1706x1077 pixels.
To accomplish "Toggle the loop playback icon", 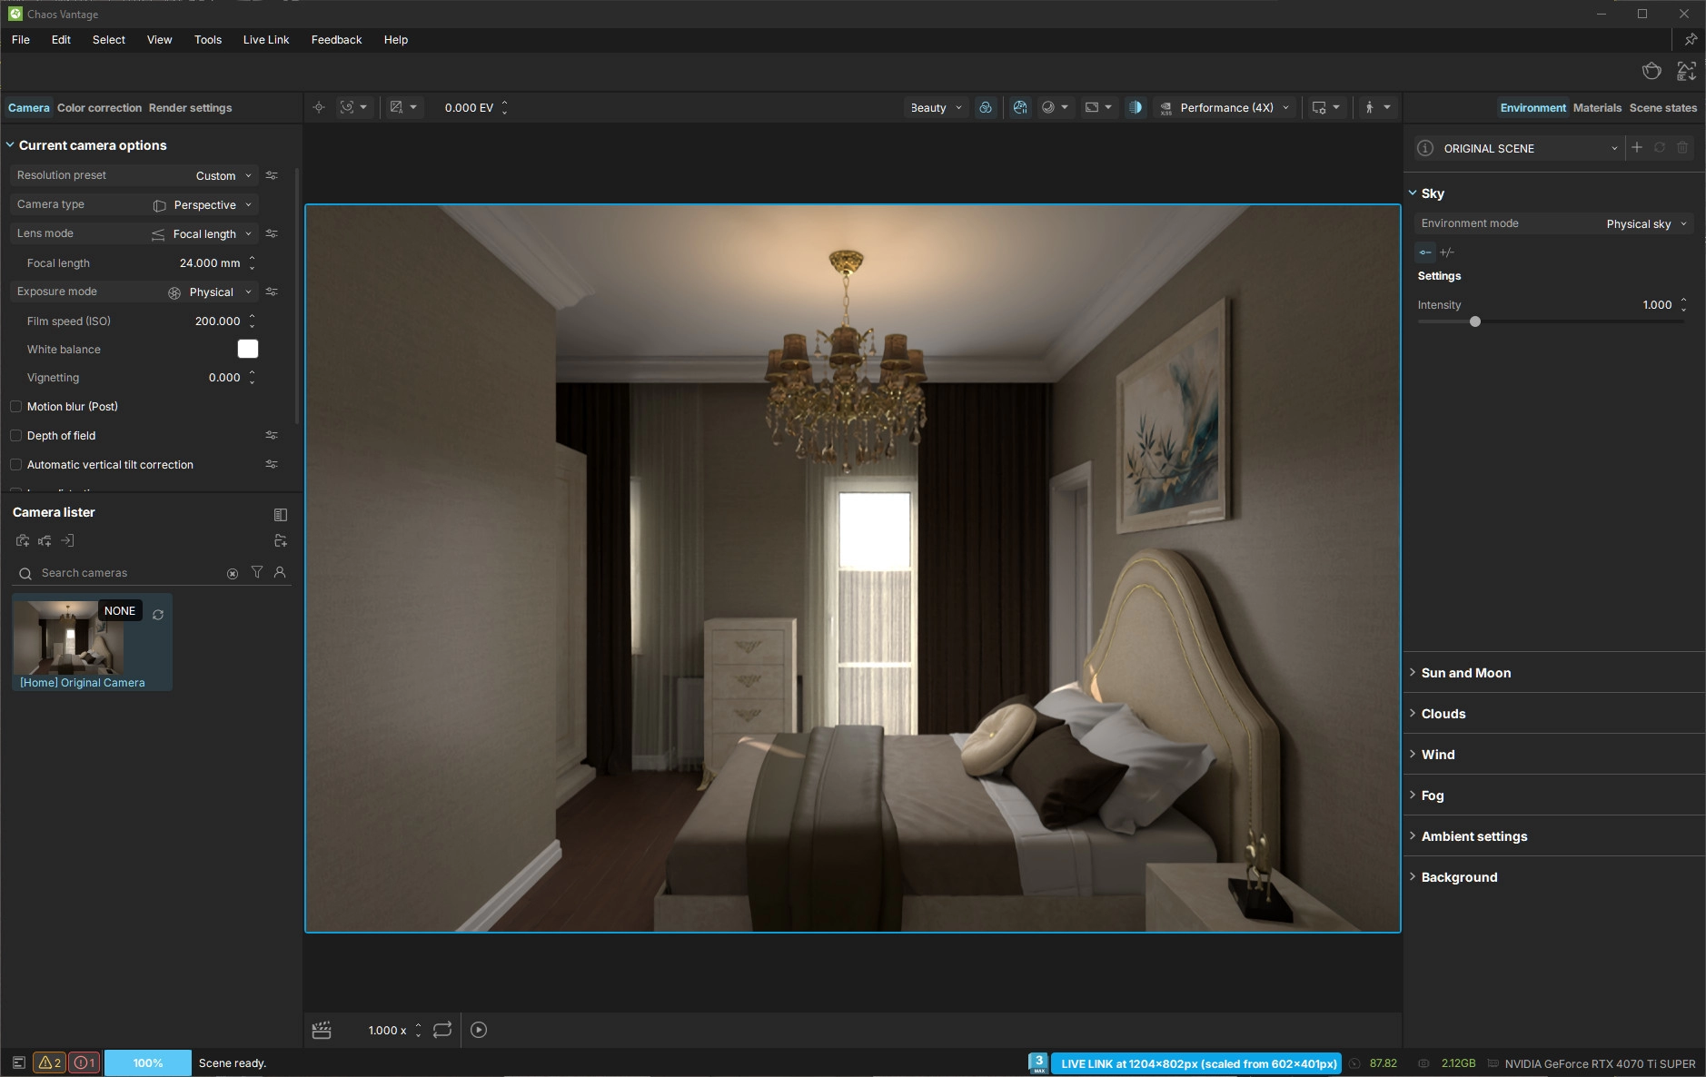I will 442,1030.
